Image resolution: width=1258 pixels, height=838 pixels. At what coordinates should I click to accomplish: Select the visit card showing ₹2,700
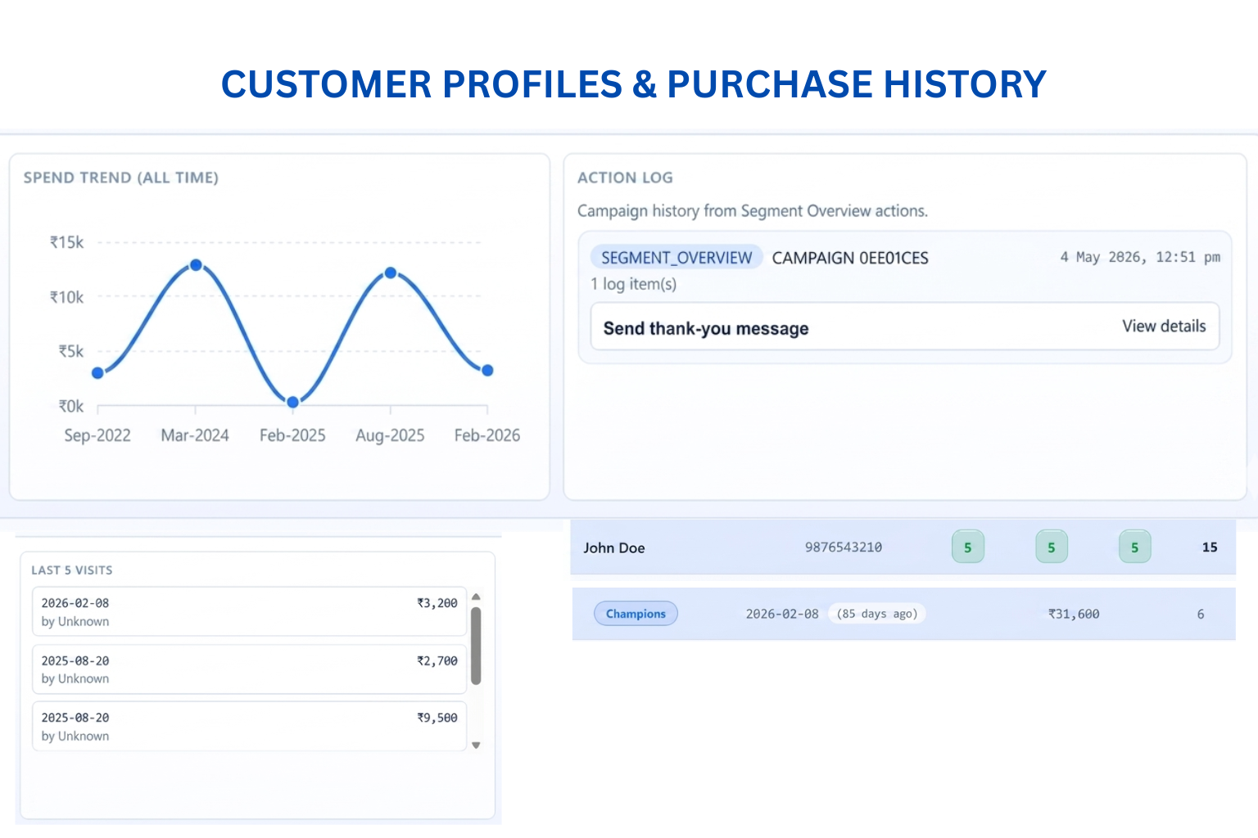249,669
